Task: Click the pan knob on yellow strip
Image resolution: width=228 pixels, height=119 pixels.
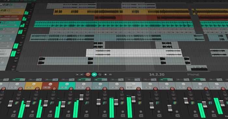Action: point(34,84)
